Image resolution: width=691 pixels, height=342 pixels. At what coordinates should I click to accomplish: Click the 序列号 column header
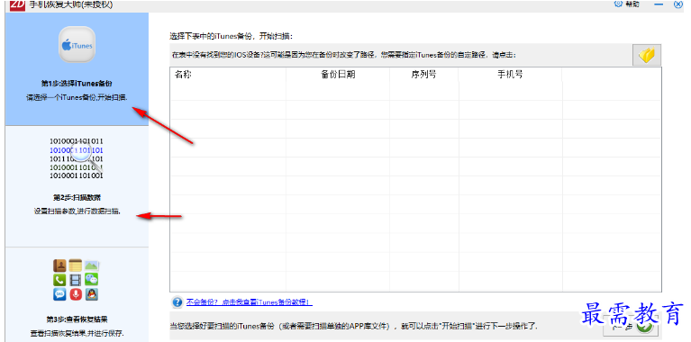tap(423, 75)
